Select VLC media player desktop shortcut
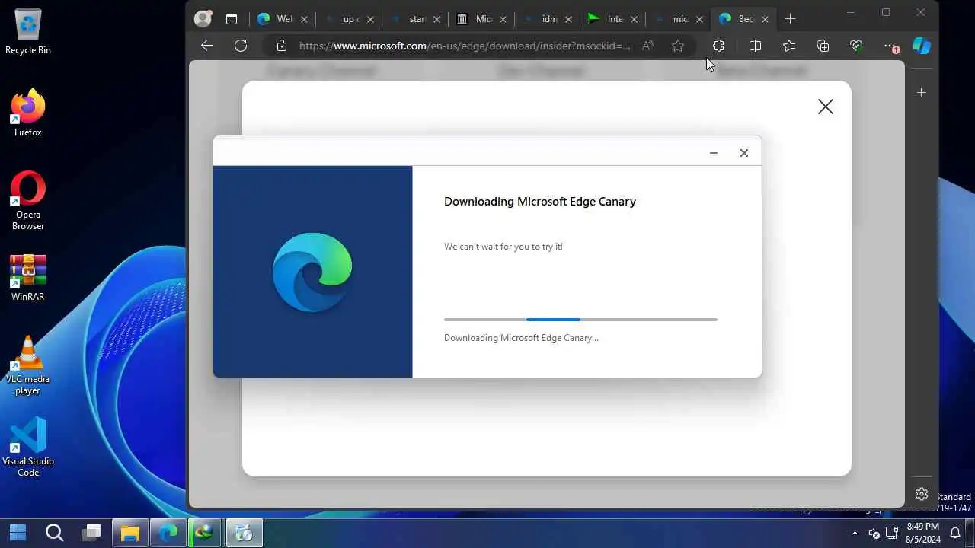Screen dimensions: 975x548 pos(28,366)
